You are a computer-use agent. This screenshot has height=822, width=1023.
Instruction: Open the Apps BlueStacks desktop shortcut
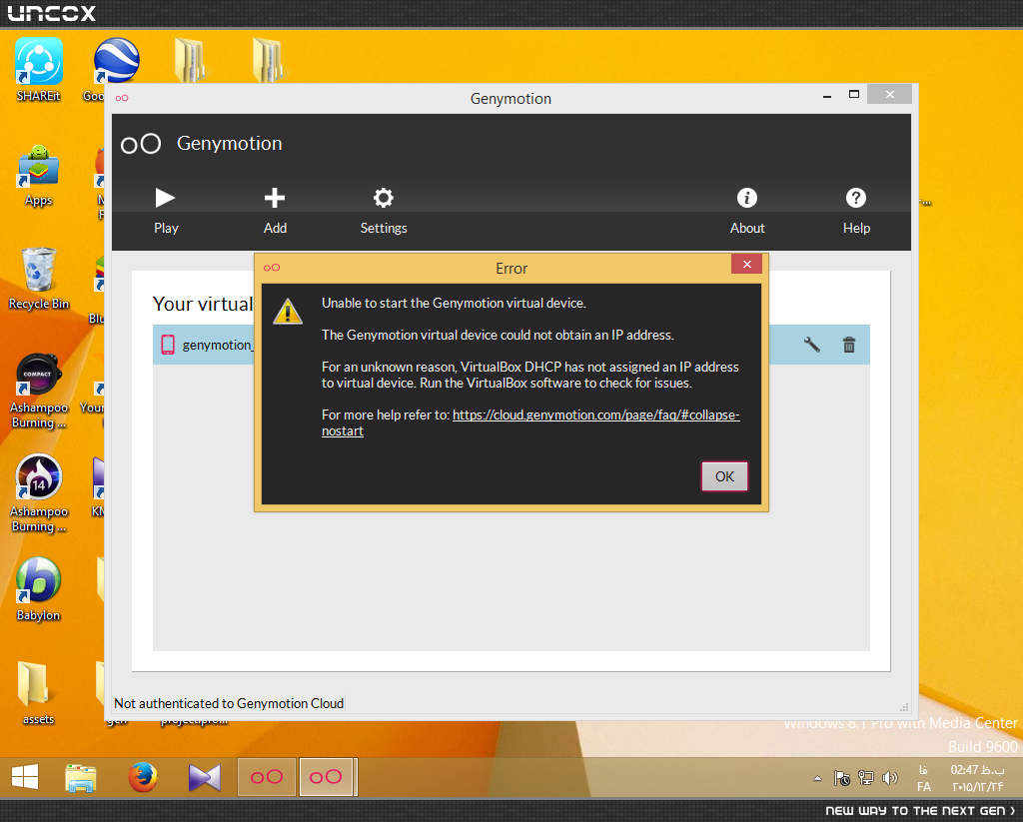[39, 175]
